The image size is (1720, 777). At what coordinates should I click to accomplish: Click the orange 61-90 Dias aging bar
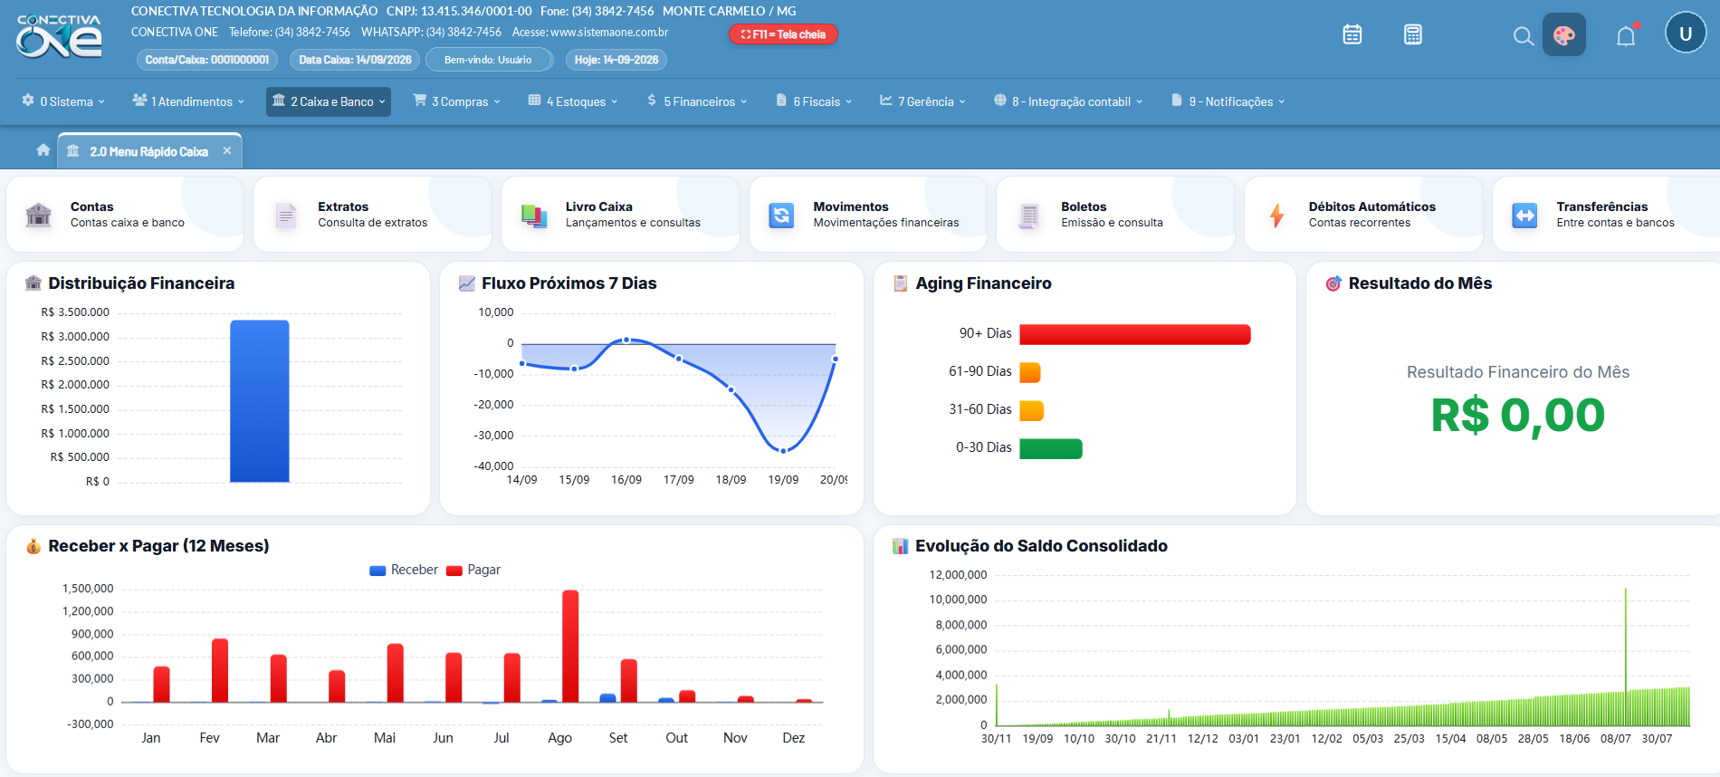(1030, 372)
